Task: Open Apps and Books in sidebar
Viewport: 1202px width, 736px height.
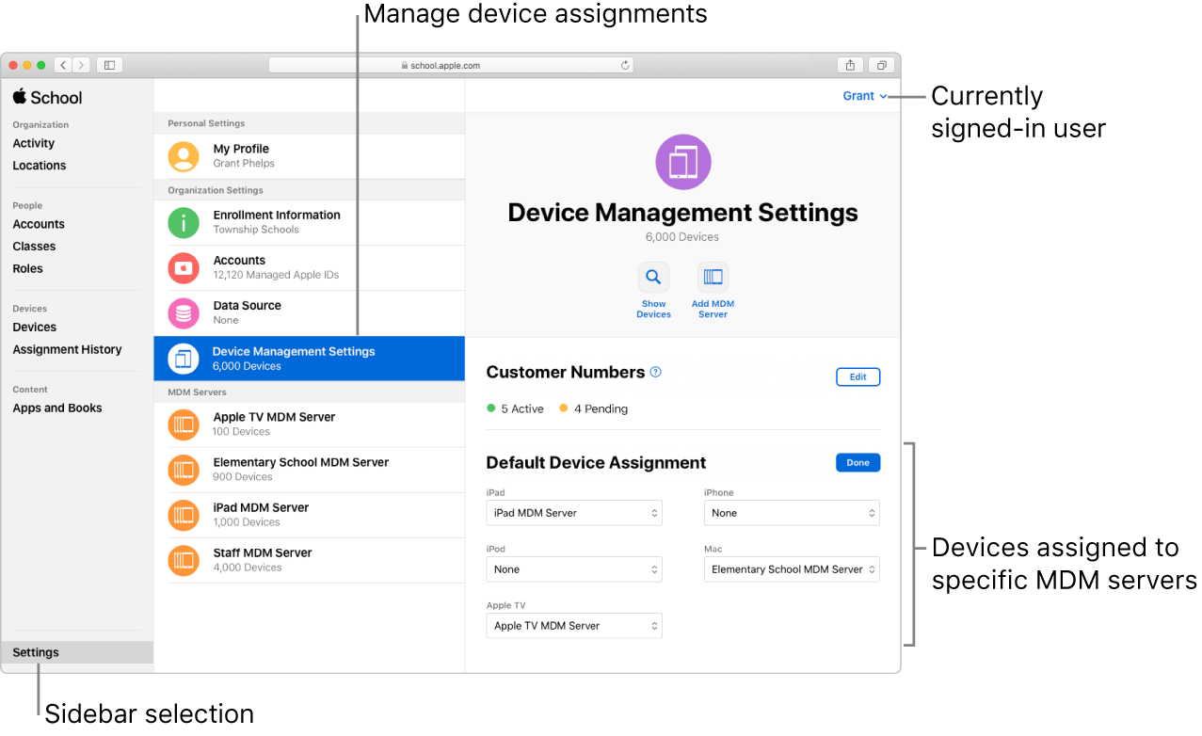Action: coord(57,408)
